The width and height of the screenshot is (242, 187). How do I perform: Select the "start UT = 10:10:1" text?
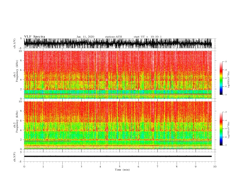[148, 37]
